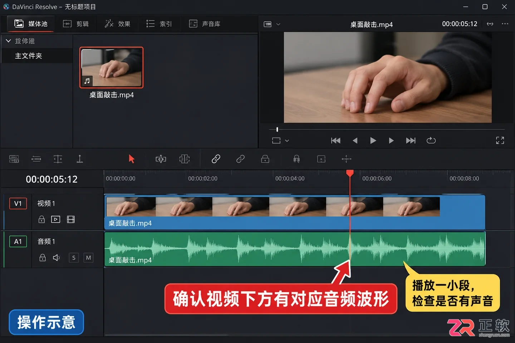Expand viewer to full screen

(500, 140)
